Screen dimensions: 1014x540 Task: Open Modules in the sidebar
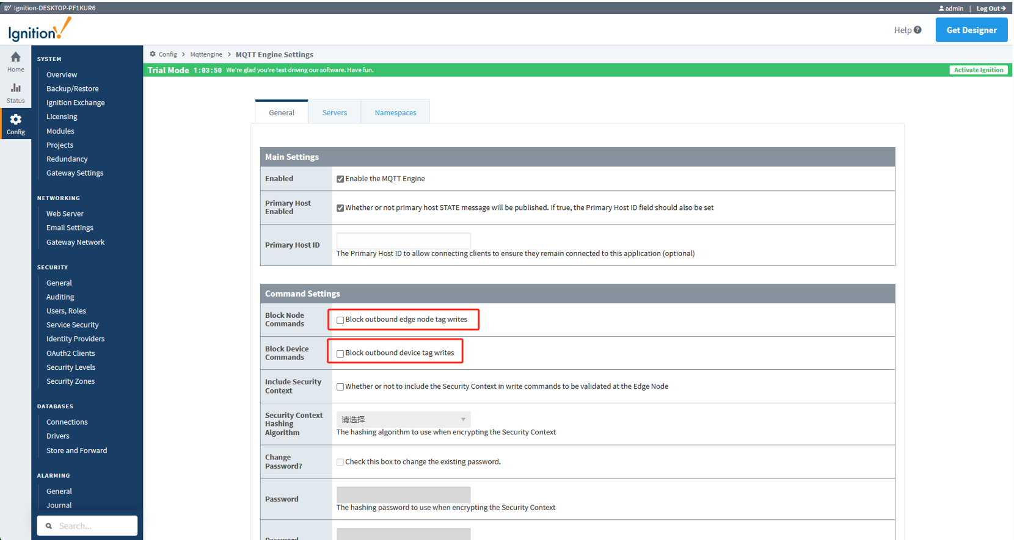point(60,131)
